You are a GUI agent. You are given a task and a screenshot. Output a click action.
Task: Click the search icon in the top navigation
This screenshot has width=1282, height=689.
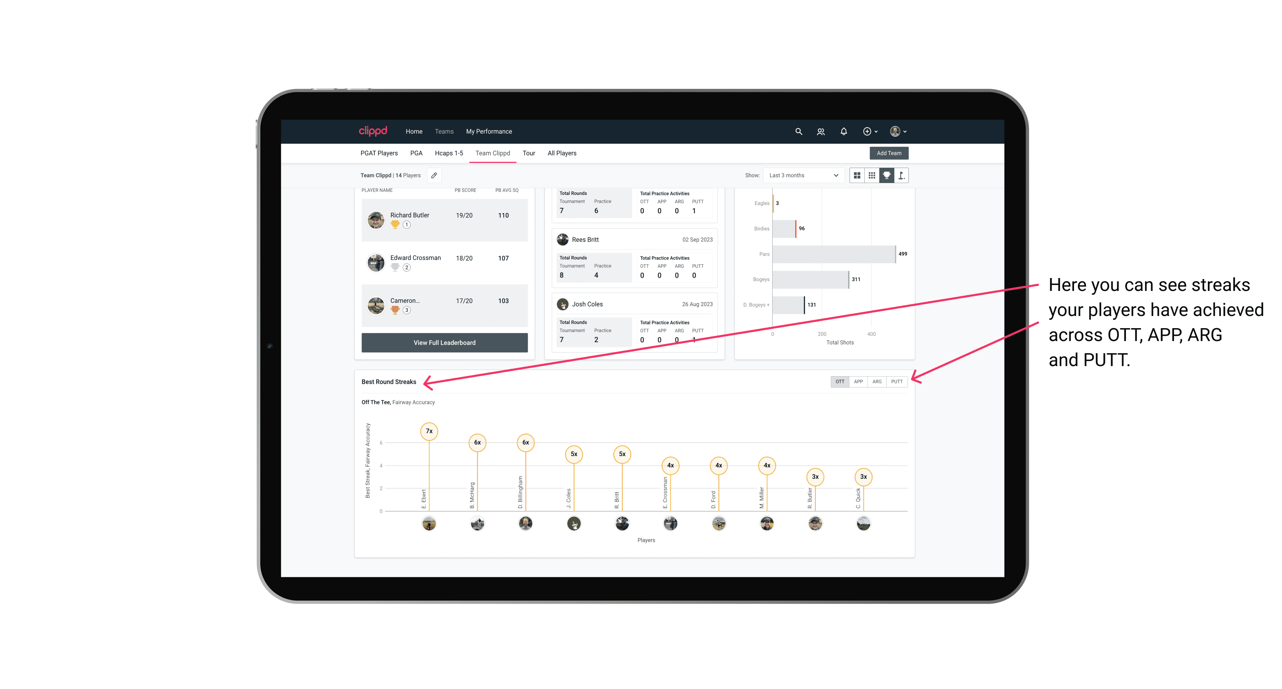798,132
